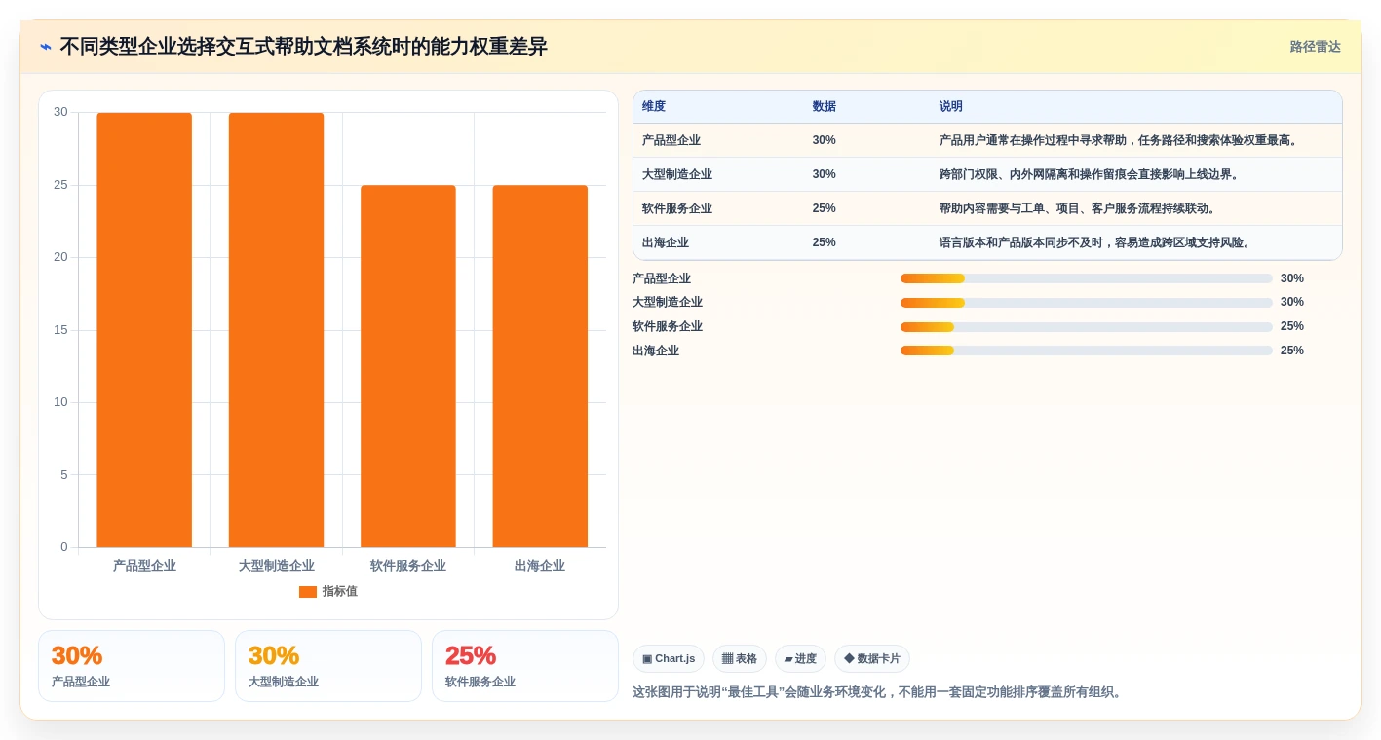The height and width of the screenshot is (740, 1381).
Task: Open the 30% 大型制造企业 data card
Action: [x=328, y=666]
